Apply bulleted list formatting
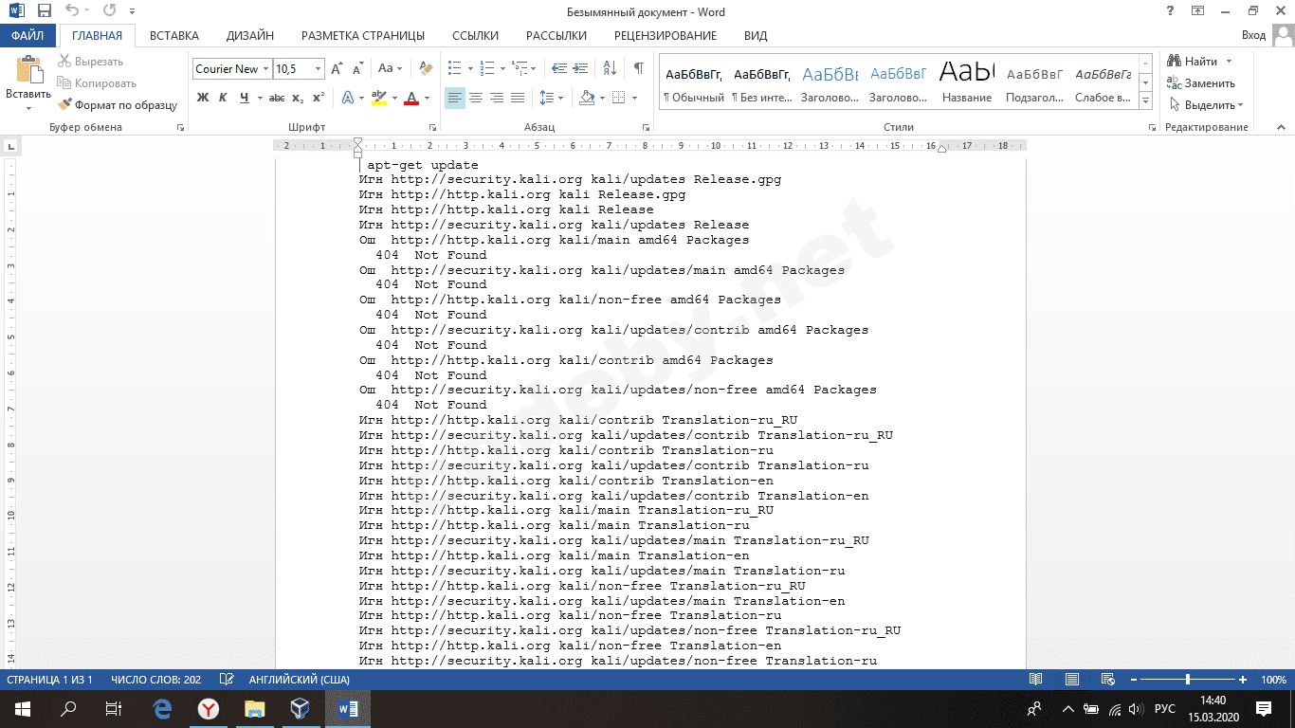Screen dimensions: 1295x728 tap(454, 68)
